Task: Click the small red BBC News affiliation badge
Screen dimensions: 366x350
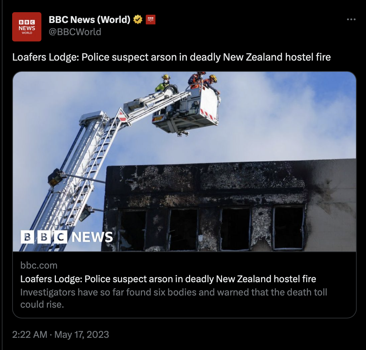Action: tap(150, 19)
